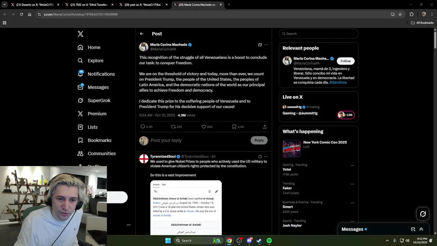Viewport: 437px width, 246px height.
Task: Open more options for Smart trend
Action: tap(352, 203)
